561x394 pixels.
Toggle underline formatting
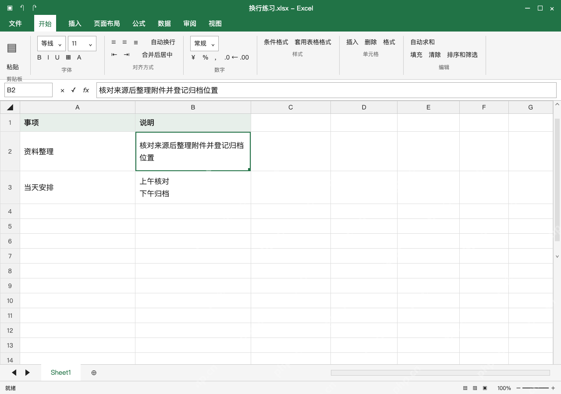(57, 57)
